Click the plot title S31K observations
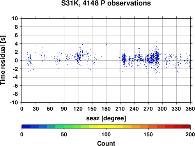Screen dimensions: 195x146 (106, 3)
